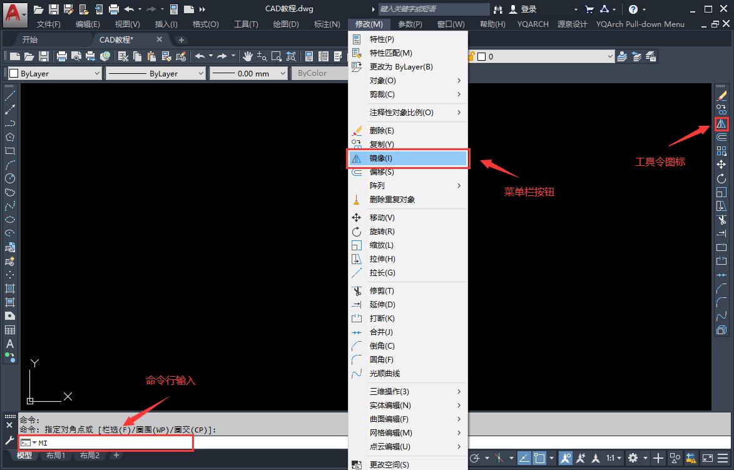Open the annotation scale 1:1 dropdown
Screen dimensions: 734x470
pos(614,457)
